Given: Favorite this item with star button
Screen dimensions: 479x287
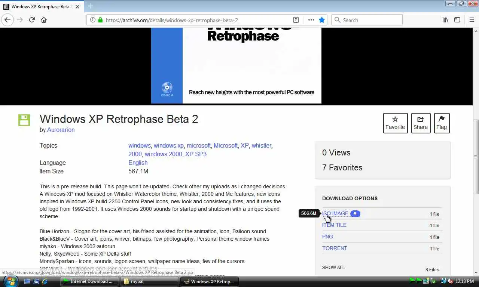Looking at the screenshot, I should coord(395,123).
